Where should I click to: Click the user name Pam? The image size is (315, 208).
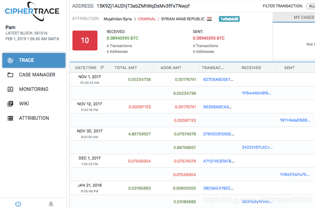(x=11, y=27)
